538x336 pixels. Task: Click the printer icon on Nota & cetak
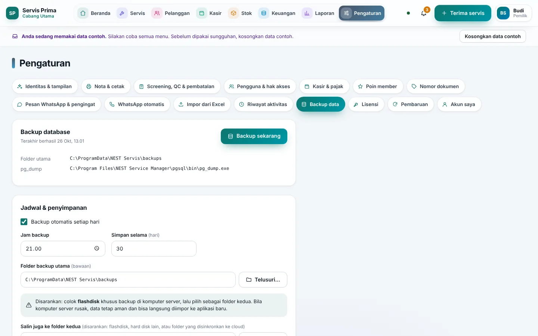point(89,86)
